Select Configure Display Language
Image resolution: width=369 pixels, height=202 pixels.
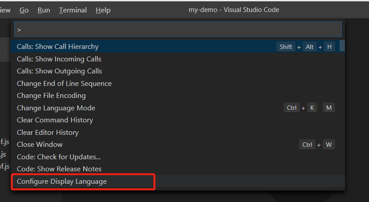[x=62, y=182]
